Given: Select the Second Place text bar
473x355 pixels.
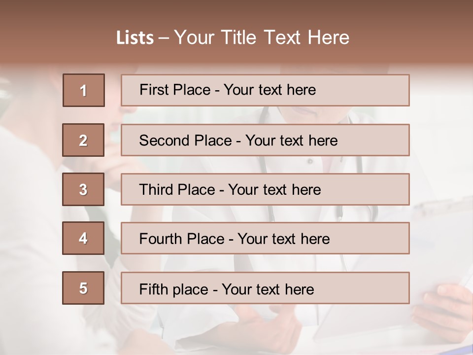Looking at the screenshot, I should tap(265, 140).
